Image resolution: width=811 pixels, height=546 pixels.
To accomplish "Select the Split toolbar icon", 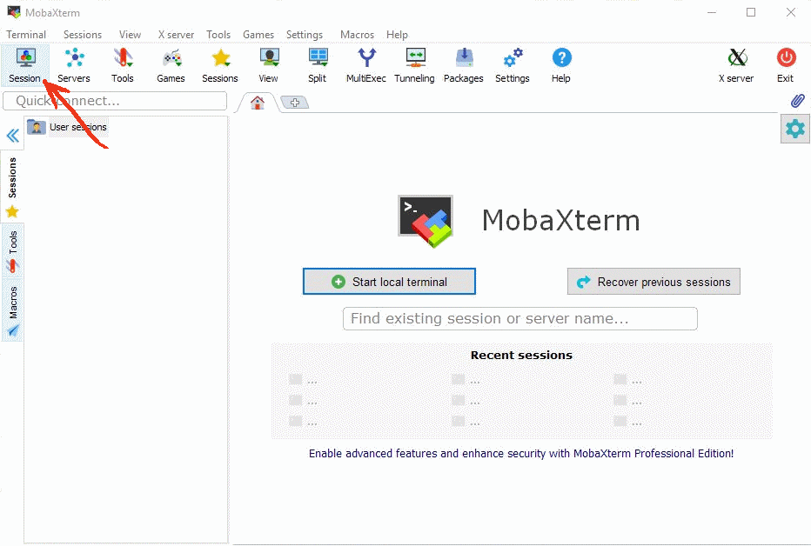I will pyautogui.click(x=318, y=65).
